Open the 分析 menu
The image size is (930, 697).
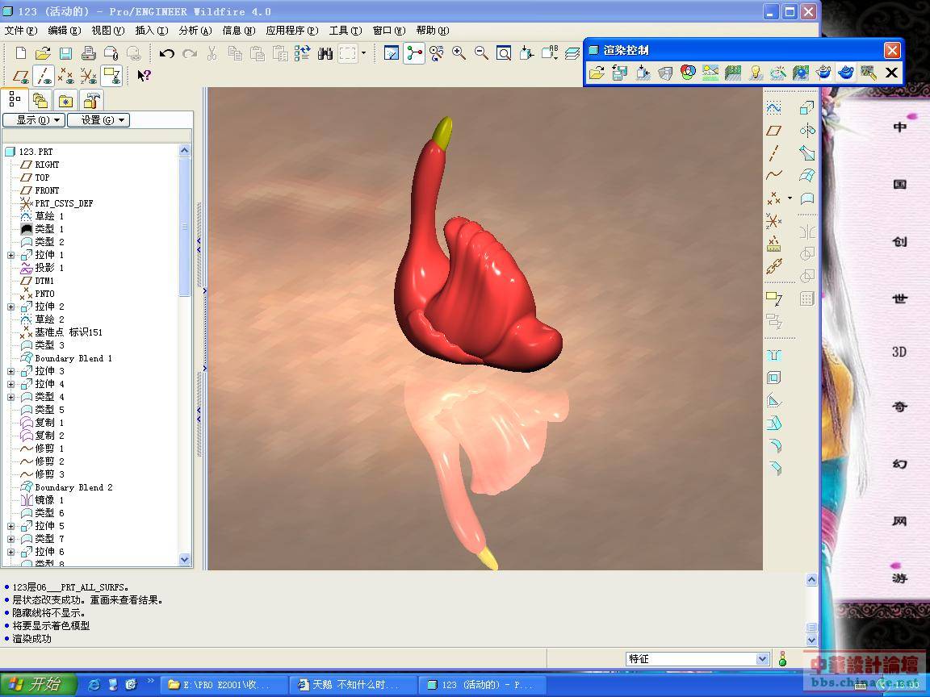coord(195,31)
